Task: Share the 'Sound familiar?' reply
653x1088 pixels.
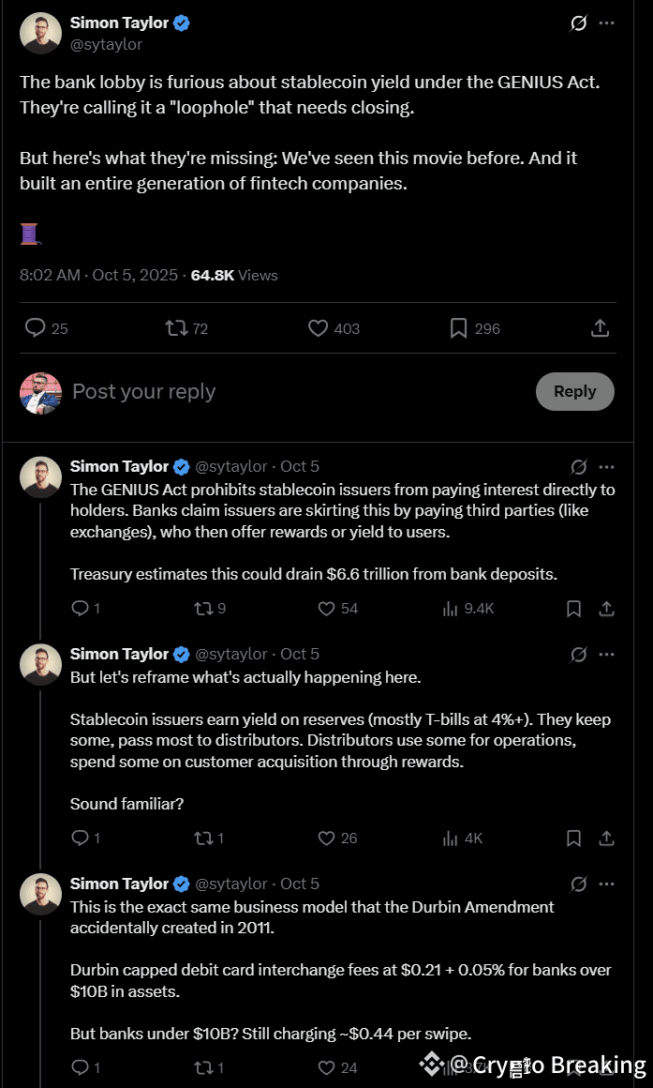Action: tap(607, 839)
